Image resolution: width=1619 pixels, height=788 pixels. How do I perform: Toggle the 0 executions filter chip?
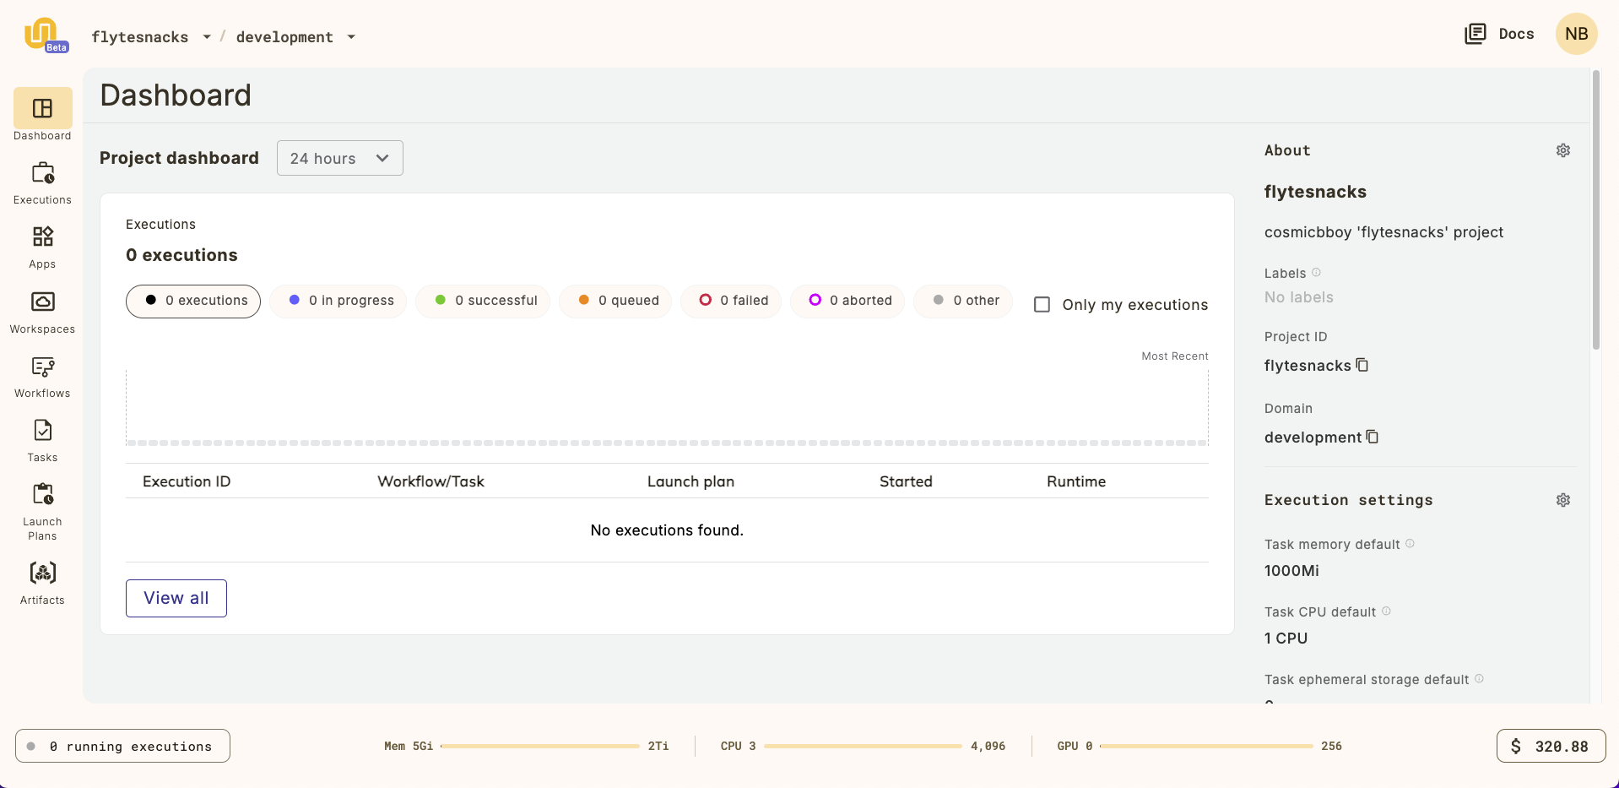point(193,301)
